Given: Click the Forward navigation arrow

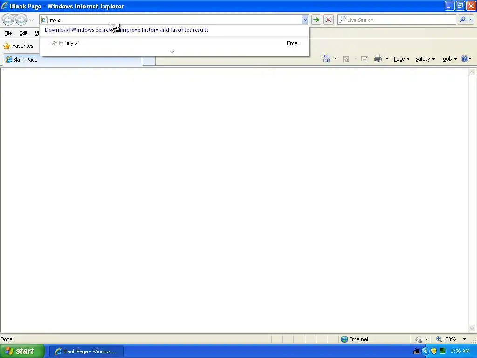Looking at the screenshot, I should (21, 20).
